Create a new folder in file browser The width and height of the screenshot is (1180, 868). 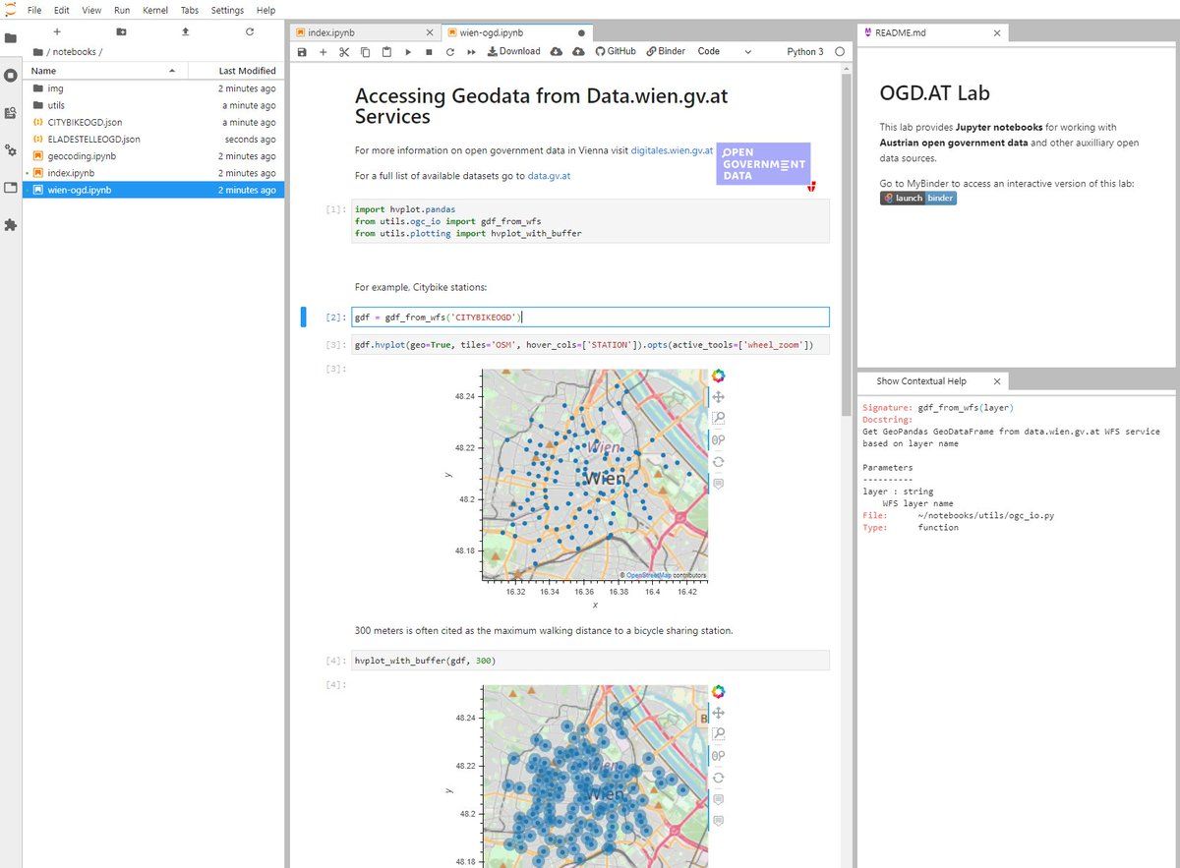tap(121, 31)
